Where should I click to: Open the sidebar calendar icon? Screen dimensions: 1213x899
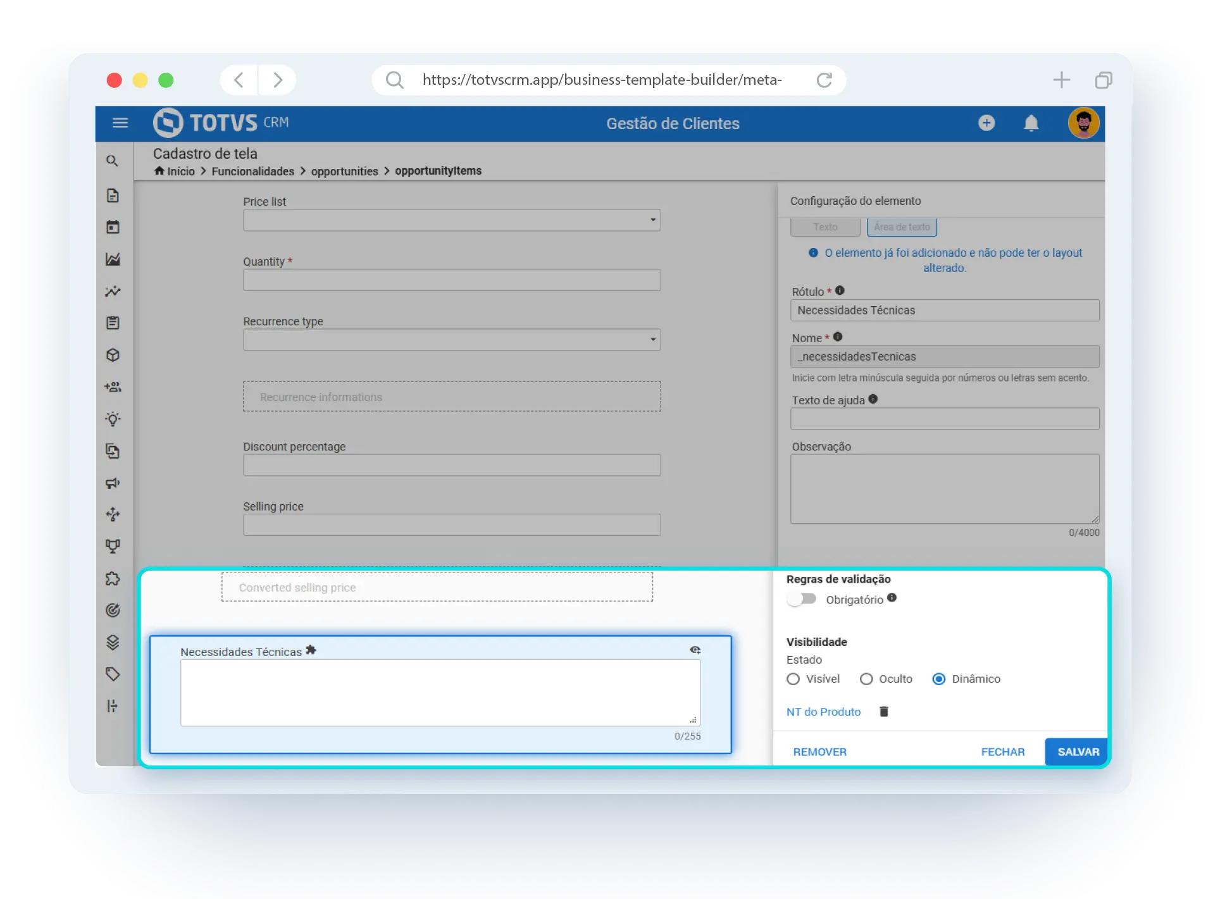coord(113,227)
